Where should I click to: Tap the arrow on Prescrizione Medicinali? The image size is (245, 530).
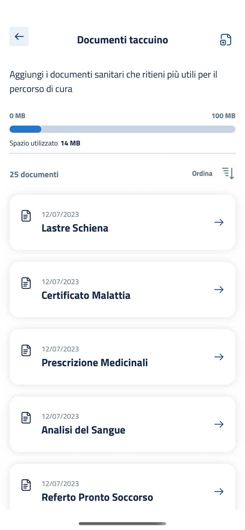[x=219, y=357]
